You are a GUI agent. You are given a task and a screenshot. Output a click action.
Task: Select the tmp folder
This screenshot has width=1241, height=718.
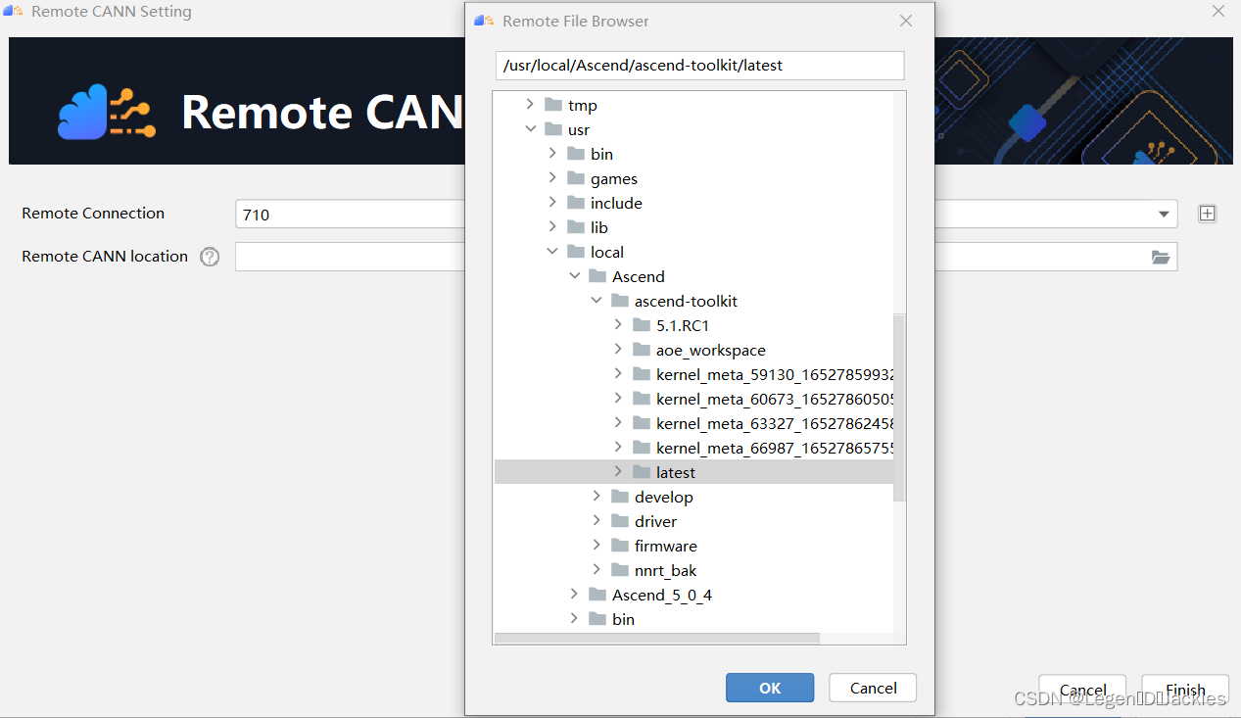pyautogui.click(x=582, y=105)
